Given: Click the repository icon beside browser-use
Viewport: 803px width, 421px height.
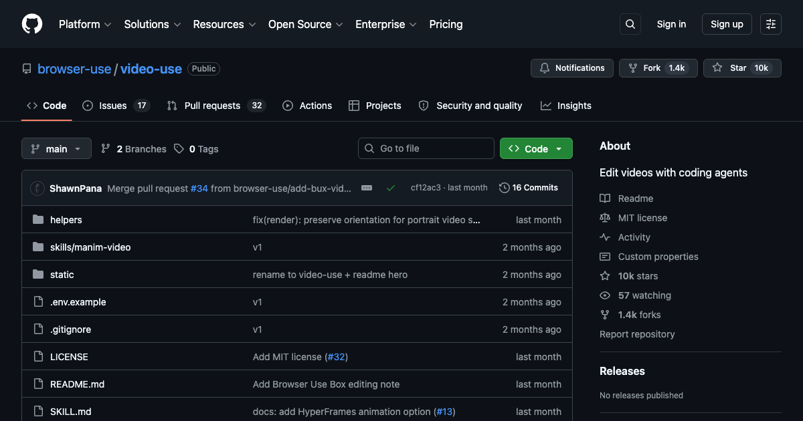Looking at the screenshot, I should [27, 69].
